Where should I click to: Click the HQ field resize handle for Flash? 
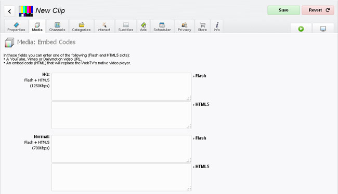(189, 98)
